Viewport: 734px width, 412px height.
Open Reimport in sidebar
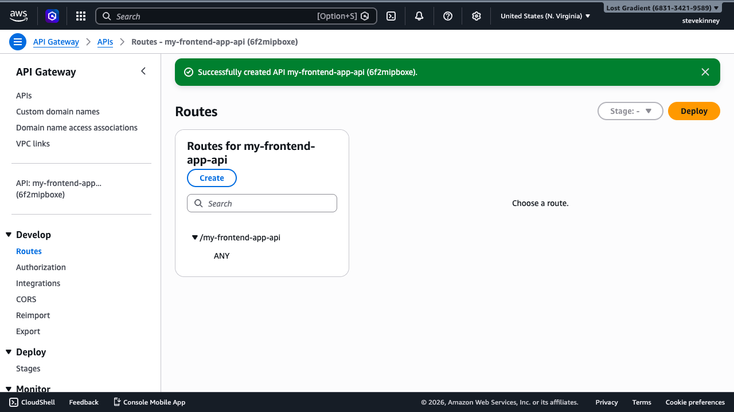(33, 315)
